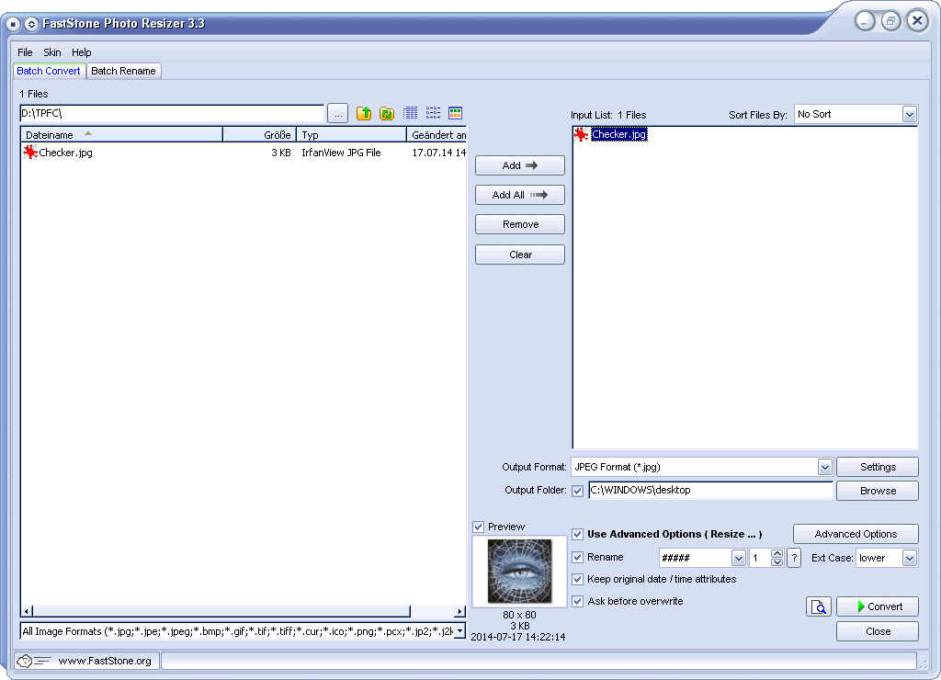Toggle the Preview checkbox
The image size is (941, 680).
coord(478,527)
